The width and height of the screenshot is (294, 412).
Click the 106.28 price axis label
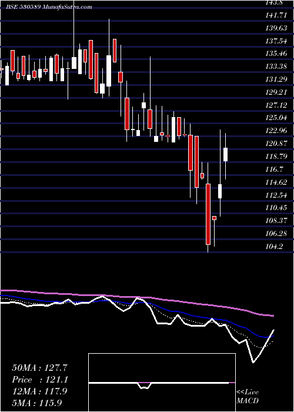click(x=276, y=234)
